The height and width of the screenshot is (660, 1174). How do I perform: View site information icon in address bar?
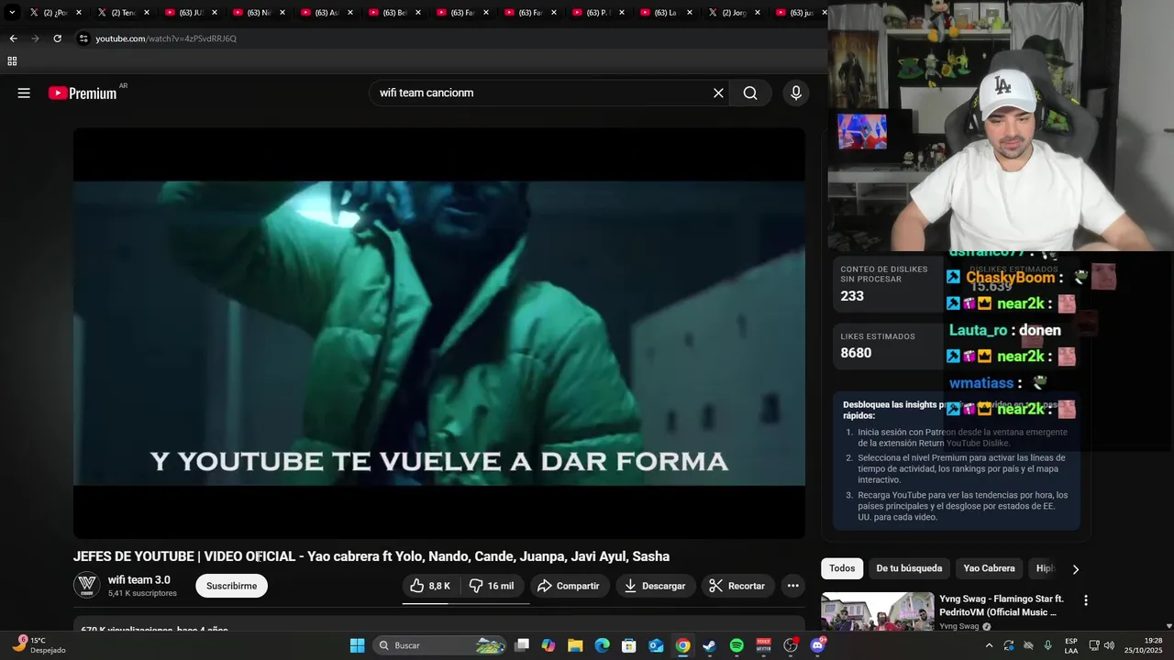83,38
